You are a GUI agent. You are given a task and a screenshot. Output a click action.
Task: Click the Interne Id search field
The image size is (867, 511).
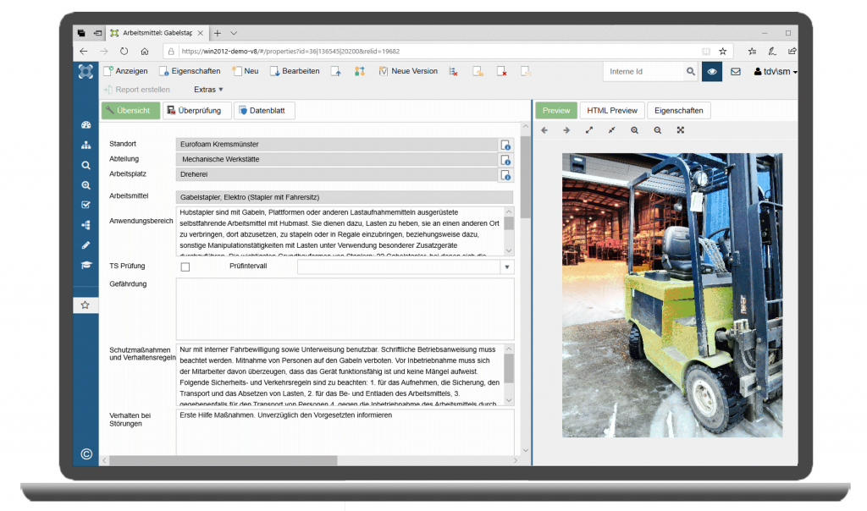(x=643, y=71)
